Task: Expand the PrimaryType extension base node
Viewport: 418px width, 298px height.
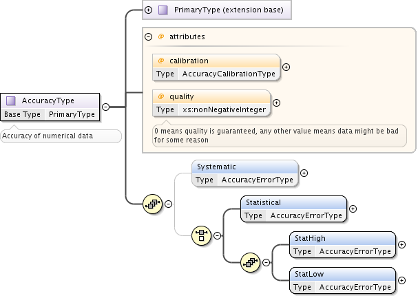Action: 149,10
